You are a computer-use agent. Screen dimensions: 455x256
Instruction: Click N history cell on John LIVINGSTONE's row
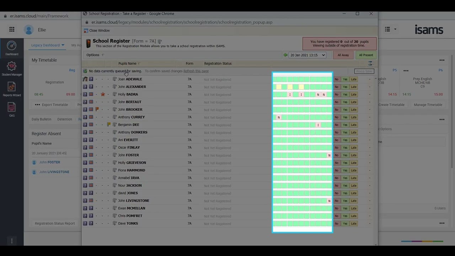point(329,201)
